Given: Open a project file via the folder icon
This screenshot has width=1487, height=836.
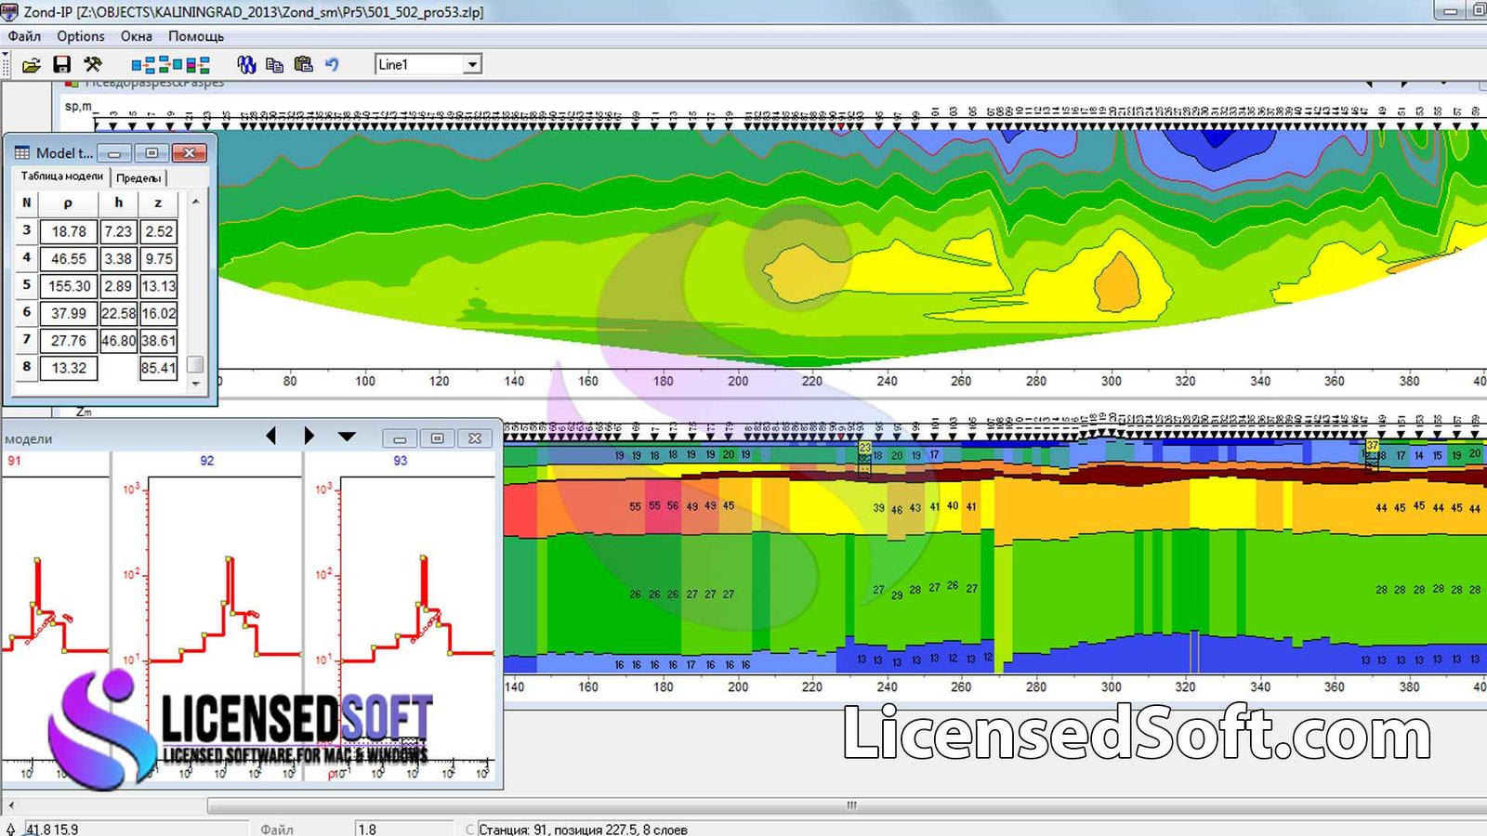Looking at the screenshot, I should click(x=30, y=64).
